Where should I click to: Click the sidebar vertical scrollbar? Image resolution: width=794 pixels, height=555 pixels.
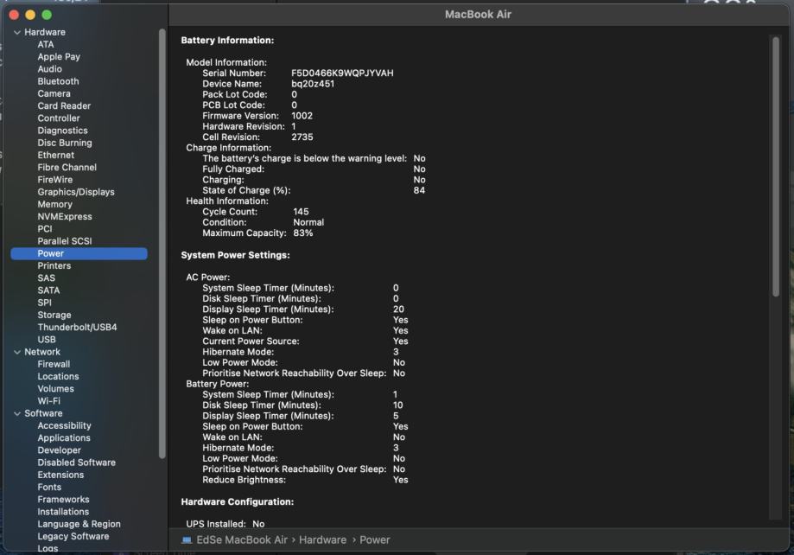click(x=162, y=242)
